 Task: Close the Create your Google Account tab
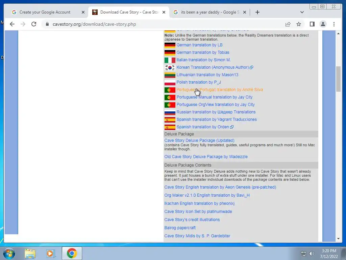point(83,12)
